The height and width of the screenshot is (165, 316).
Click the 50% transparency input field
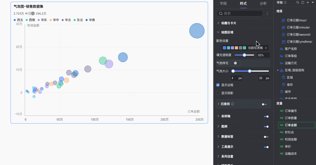(264, 55)
